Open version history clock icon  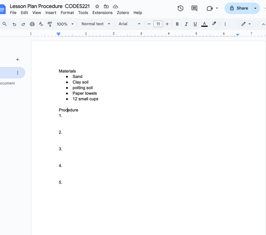pos(180,8)
